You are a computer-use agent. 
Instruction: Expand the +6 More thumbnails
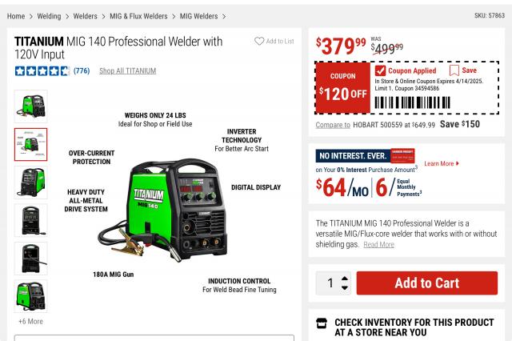click(x=30, y=322)
